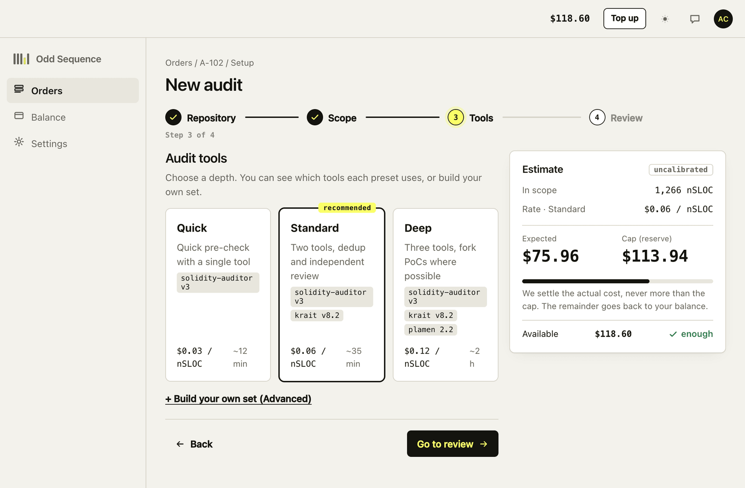
Task: Expand Build your own set (Advanced)
Action: (238, 399)
